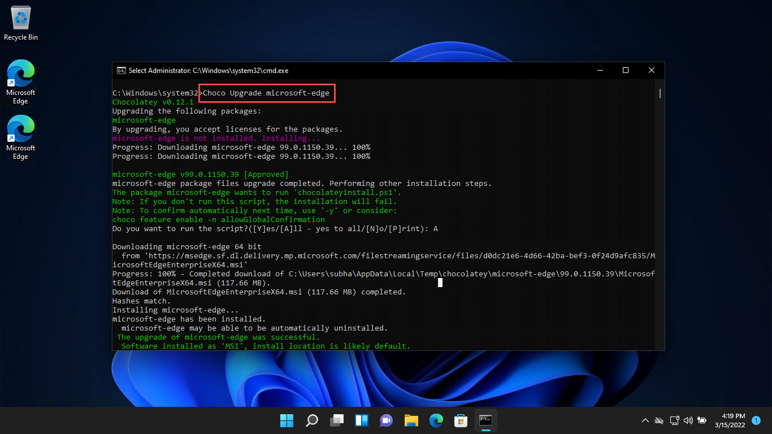Click the volume speaker tray icon

point(688,420)
